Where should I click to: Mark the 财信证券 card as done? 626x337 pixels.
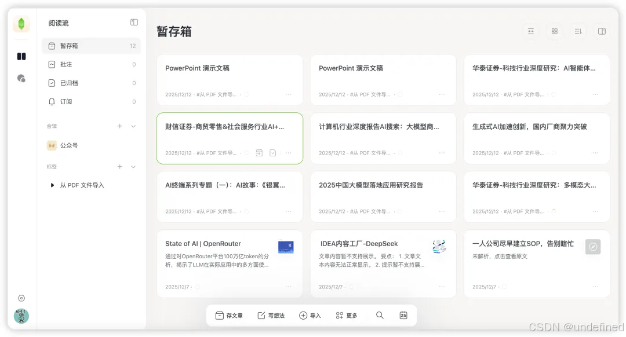click(x=273, y=152)
